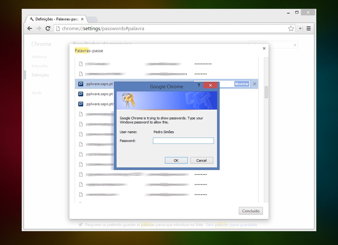Viewport: 338px width, 245px height.
Task: Close the Palavras-passe overlay
Action: coord(264,48)
